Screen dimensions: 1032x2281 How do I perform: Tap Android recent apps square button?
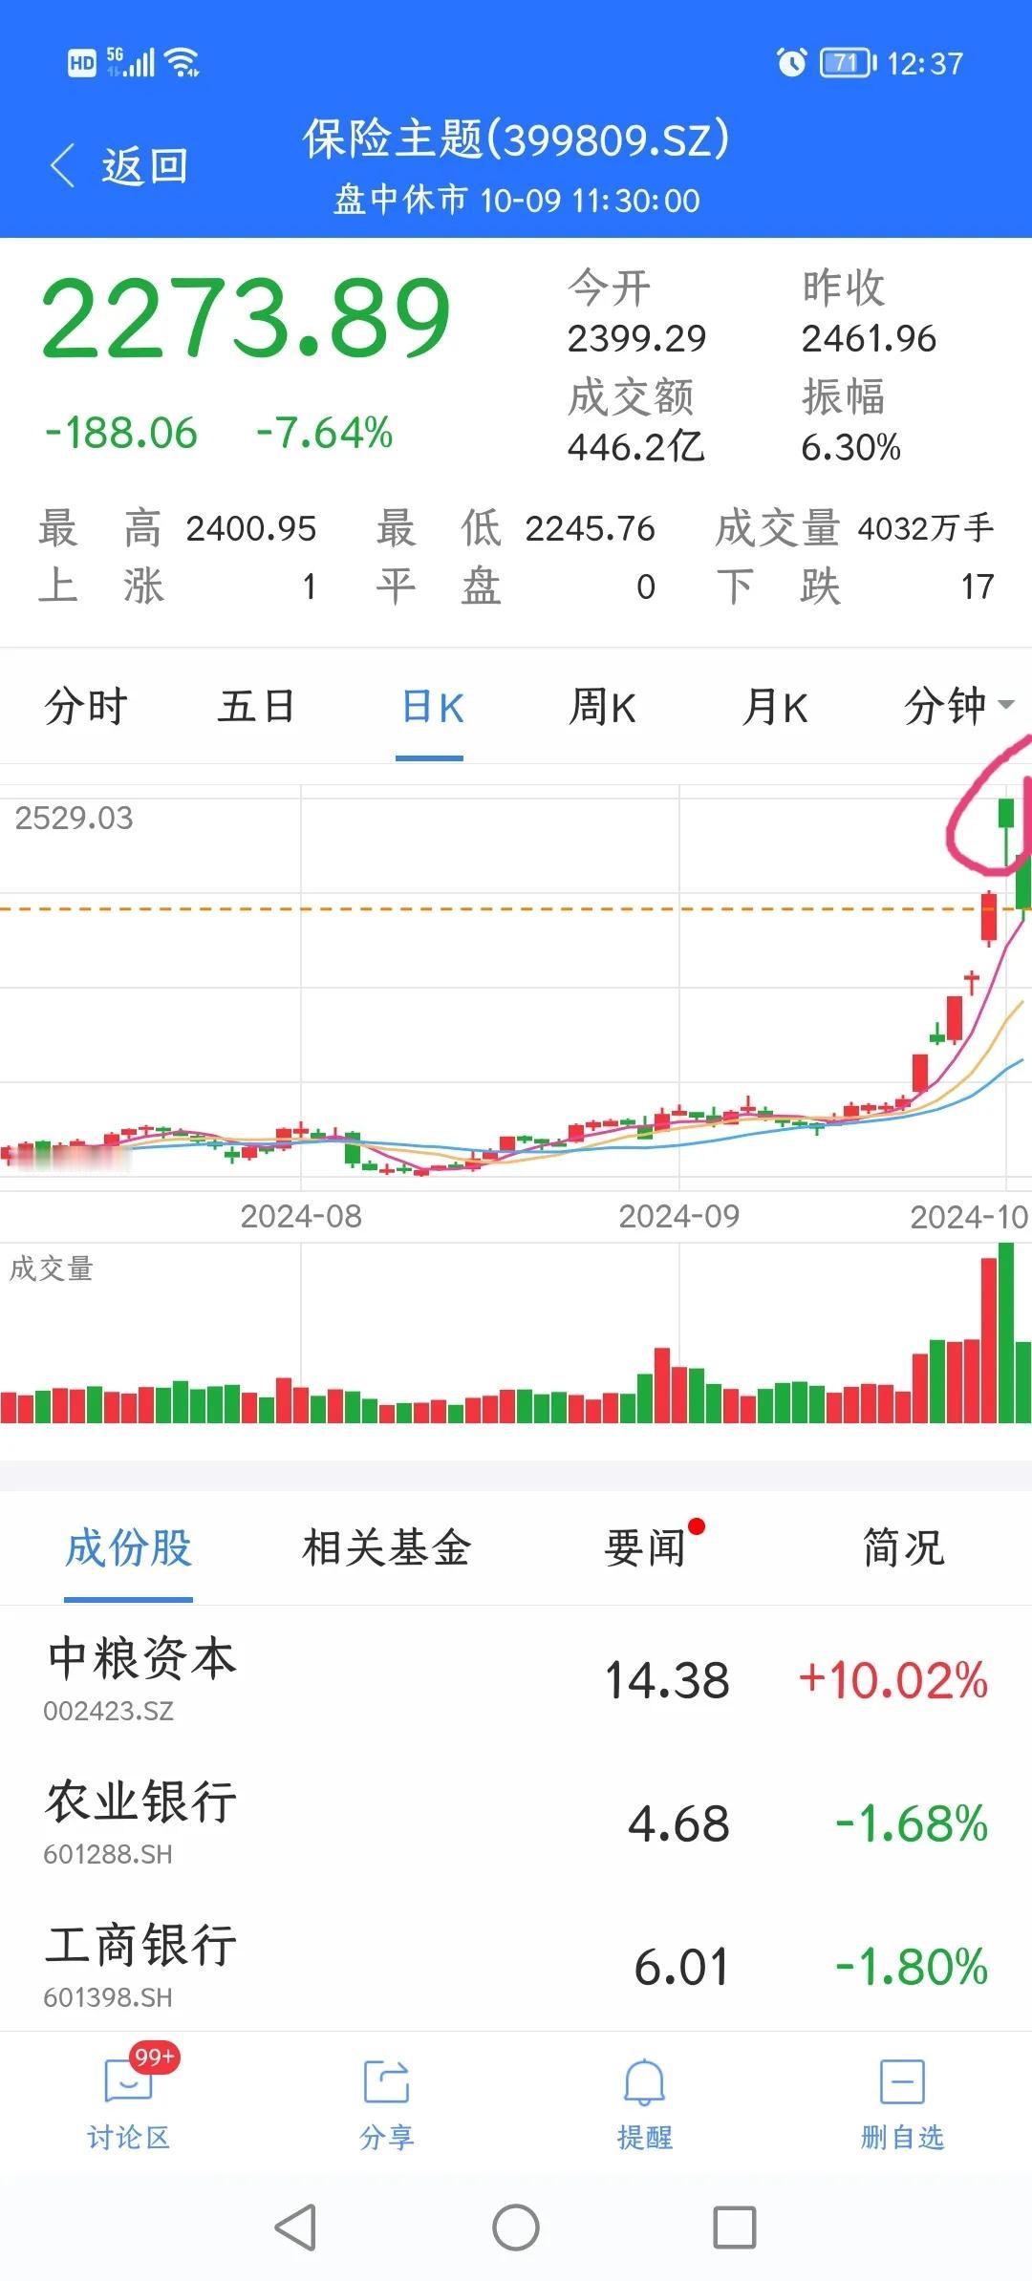click(735, 2228)
